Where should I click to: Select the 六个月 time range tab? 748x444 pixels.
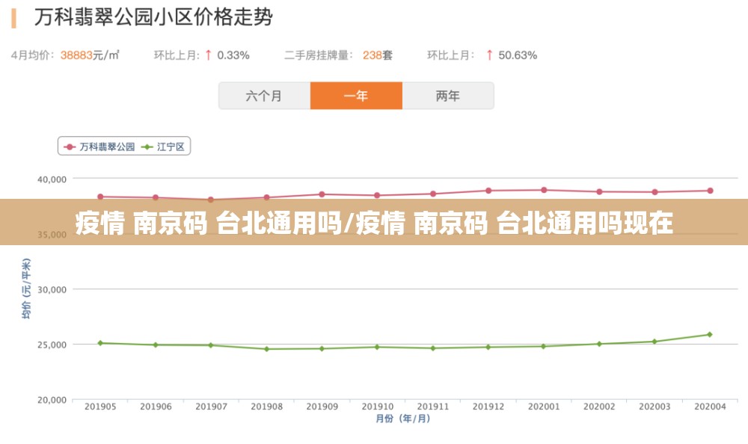click(264, 96)
